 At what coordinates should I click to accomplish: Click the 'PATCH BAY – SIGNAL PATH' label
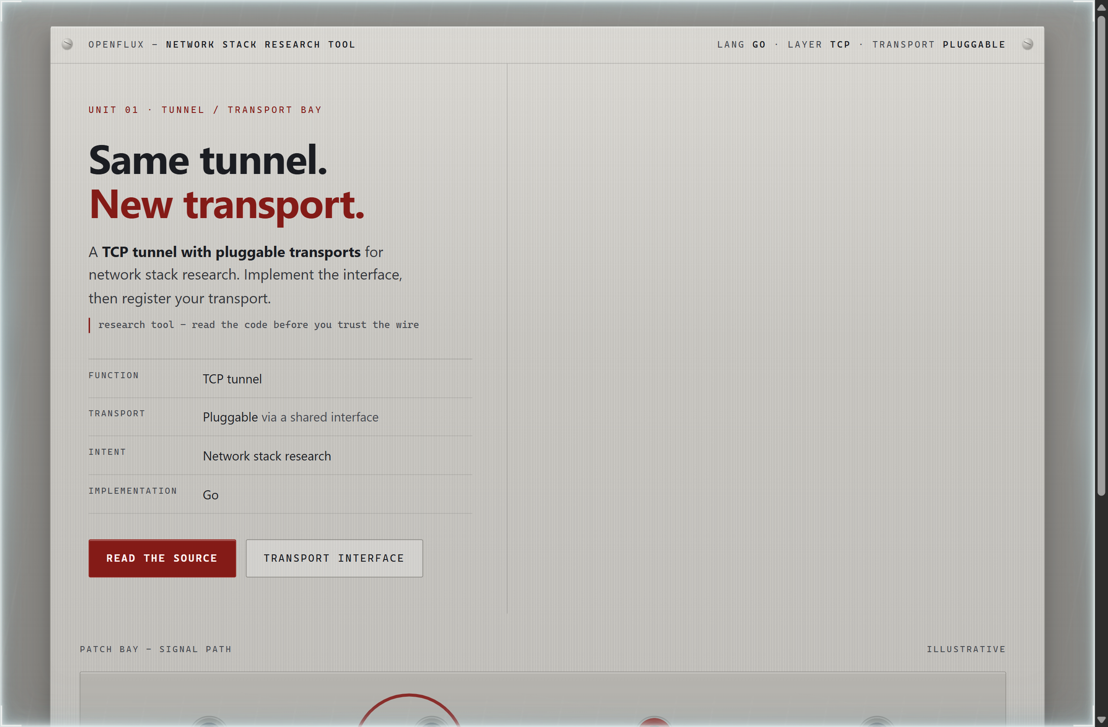pos(155,649)
